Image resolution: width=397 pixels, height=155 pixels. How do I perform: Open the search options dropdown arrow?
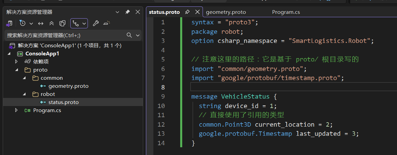tap(138, 35)
